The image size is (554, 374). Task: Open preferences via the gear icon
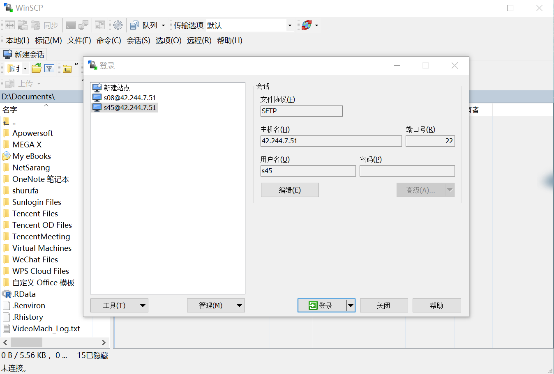coord(118,25)
